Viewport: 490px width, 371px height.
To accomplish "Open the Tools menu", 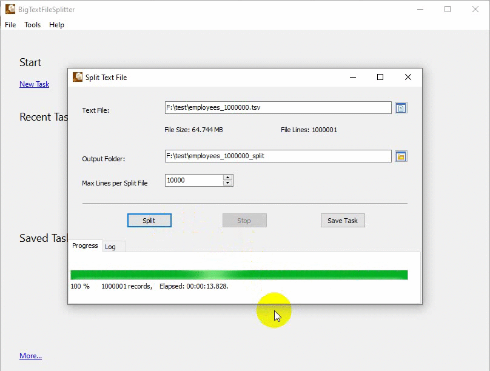I will click(32, 25).
